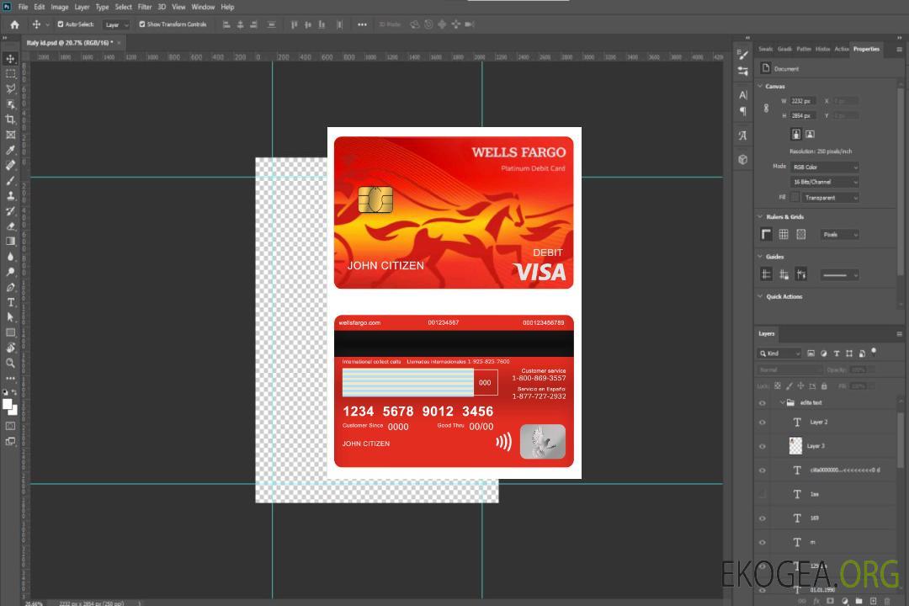This screenshot has height=606, width=909.
Task: Select the Crop tool
Action: click(x=10, y=120)
